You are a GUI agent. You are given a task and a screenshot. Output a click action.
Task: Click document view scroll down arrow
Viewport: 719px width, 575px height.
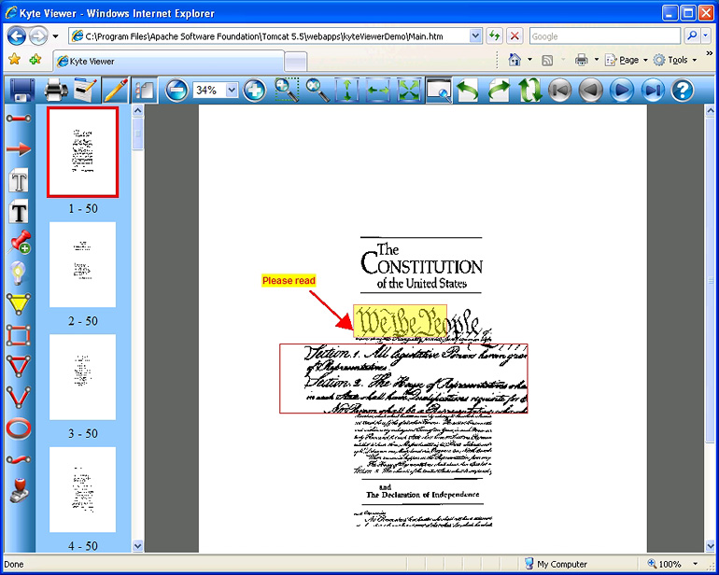(x=711, y=546)
